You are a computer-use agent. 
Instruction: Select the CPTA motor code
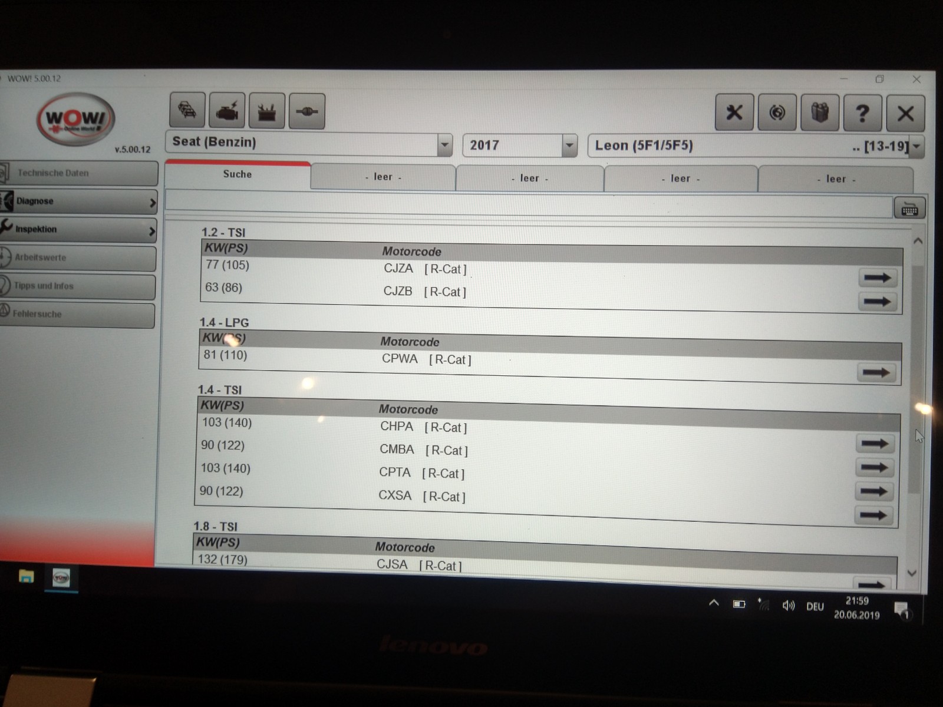pos(395,473)
